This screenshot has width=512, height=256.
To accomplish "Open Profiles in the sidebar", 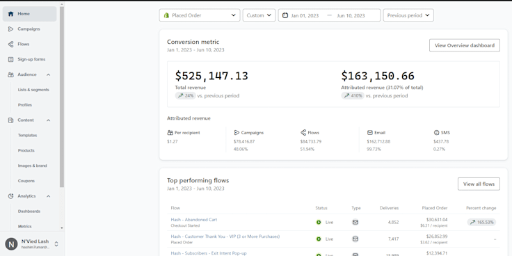I will point(25,105).
